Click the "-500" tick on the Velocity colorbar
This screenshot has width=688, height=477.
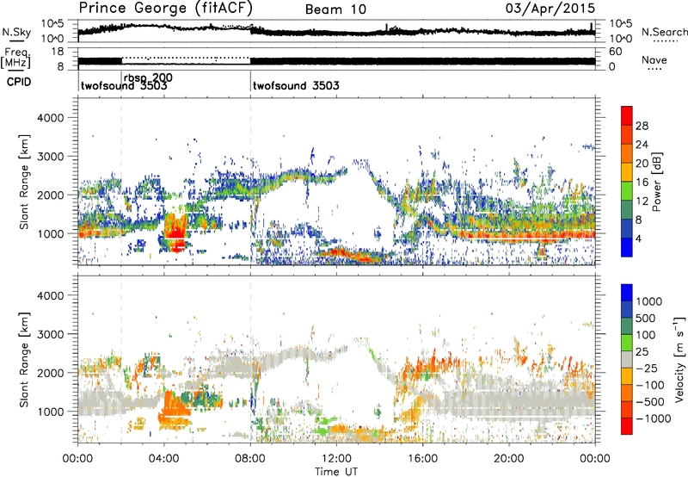(x=650, y=401)
